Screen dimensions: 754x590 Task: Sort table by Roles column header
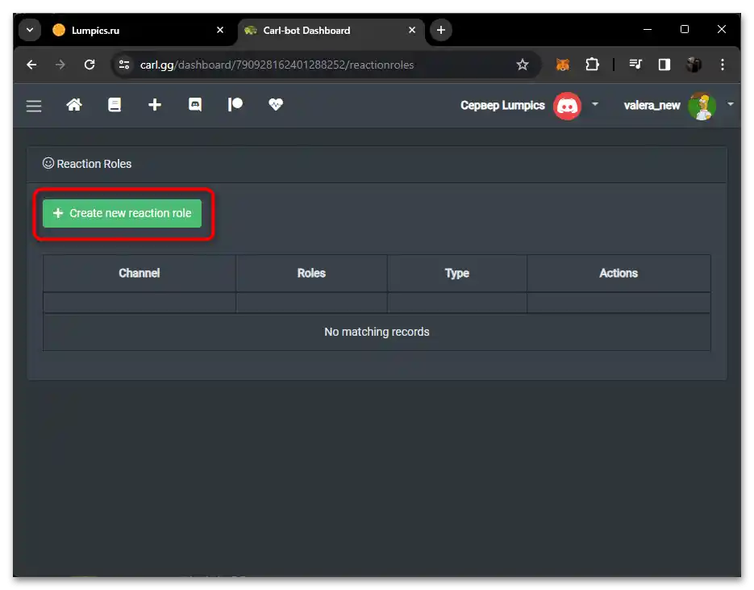pyautogui.click(x=311, y=273)
